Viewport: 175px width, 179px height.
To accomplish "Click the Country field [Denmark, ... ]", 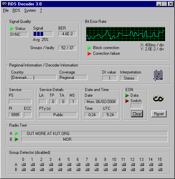I will tap(34, 78).
